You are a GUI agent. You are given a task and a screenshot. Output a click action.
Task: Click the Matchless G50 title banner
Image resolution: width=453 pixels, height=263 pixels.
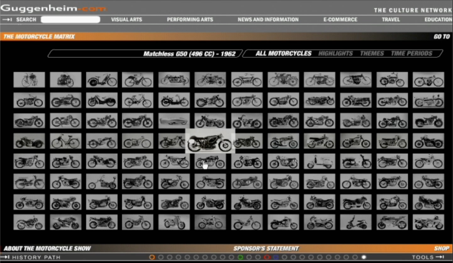point(189,53)
